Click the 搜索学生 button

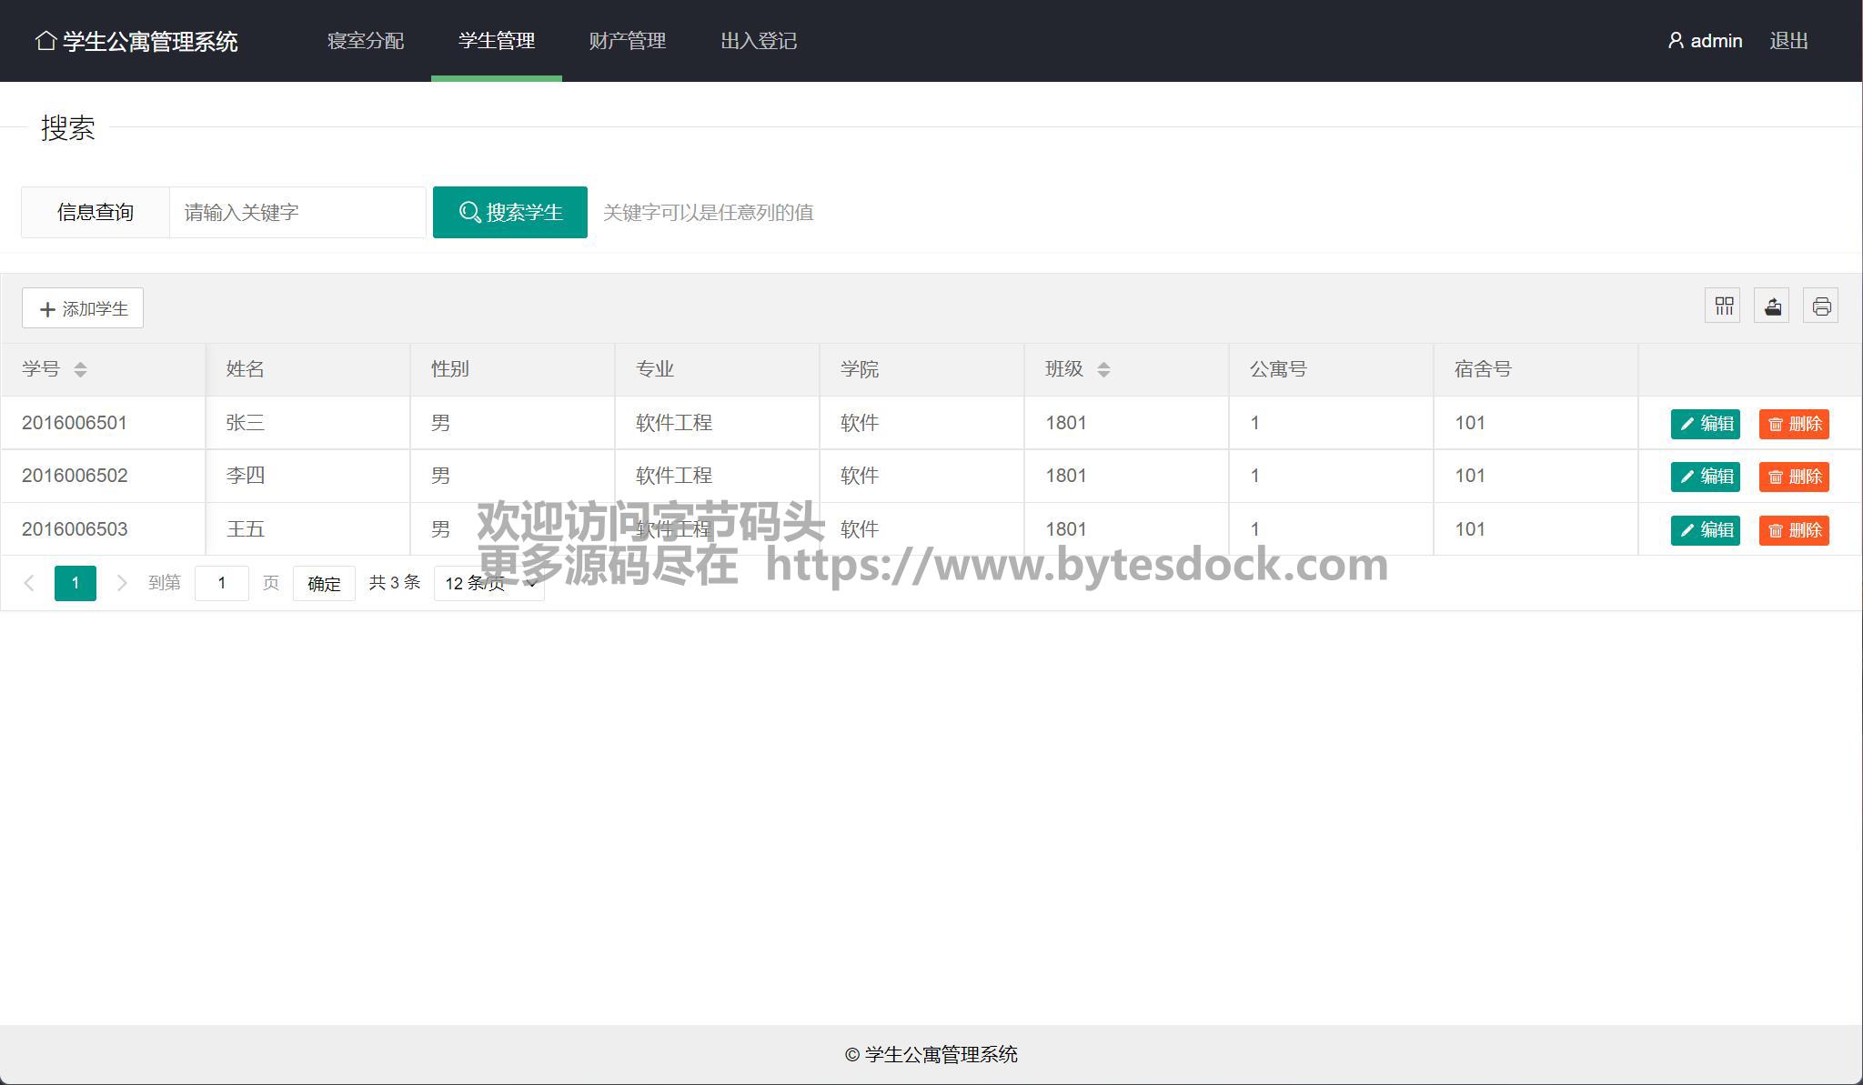509,213
